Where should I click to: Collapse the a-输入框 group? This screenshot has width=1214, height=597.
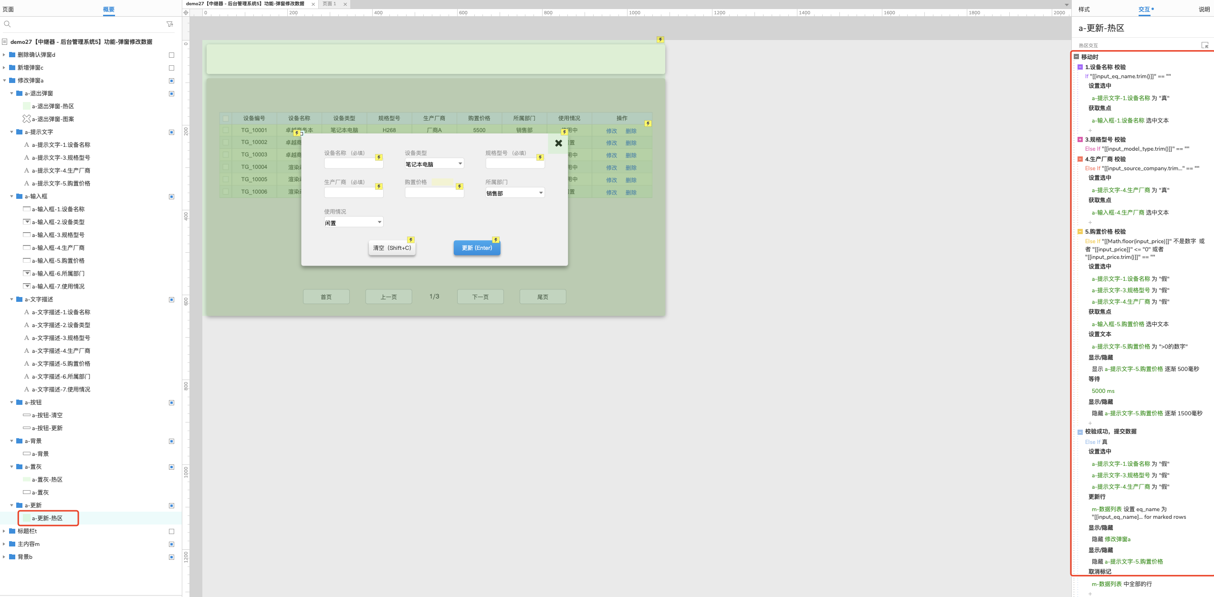click(11, 196)
